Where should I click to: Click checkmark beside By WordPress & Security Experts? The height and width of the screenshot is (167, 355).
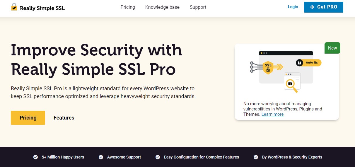click(256, 157)
